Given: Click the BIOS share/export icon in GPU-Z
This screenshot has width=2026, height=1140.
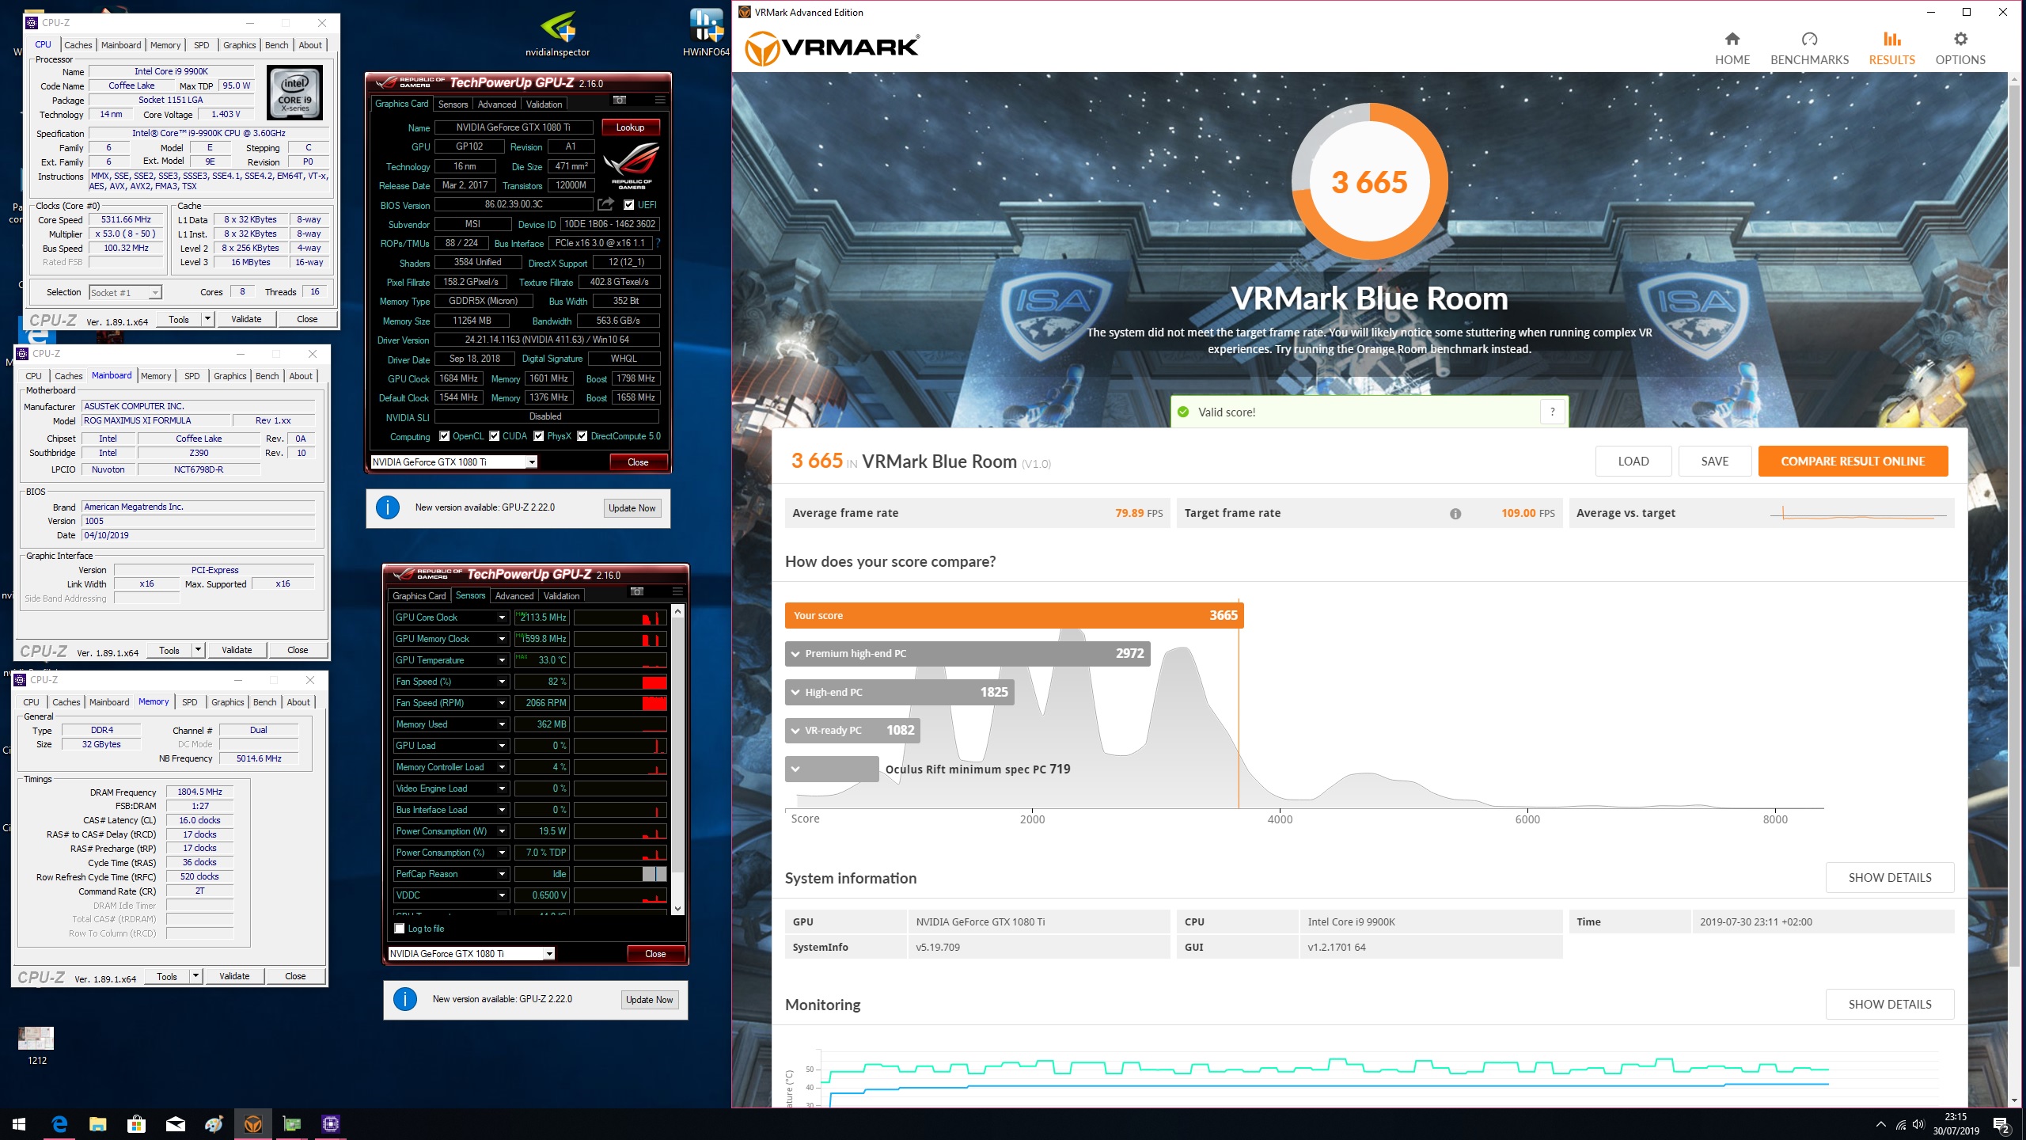Looking at the screenshot, I should pyautogui.click(x=605, y=204).
